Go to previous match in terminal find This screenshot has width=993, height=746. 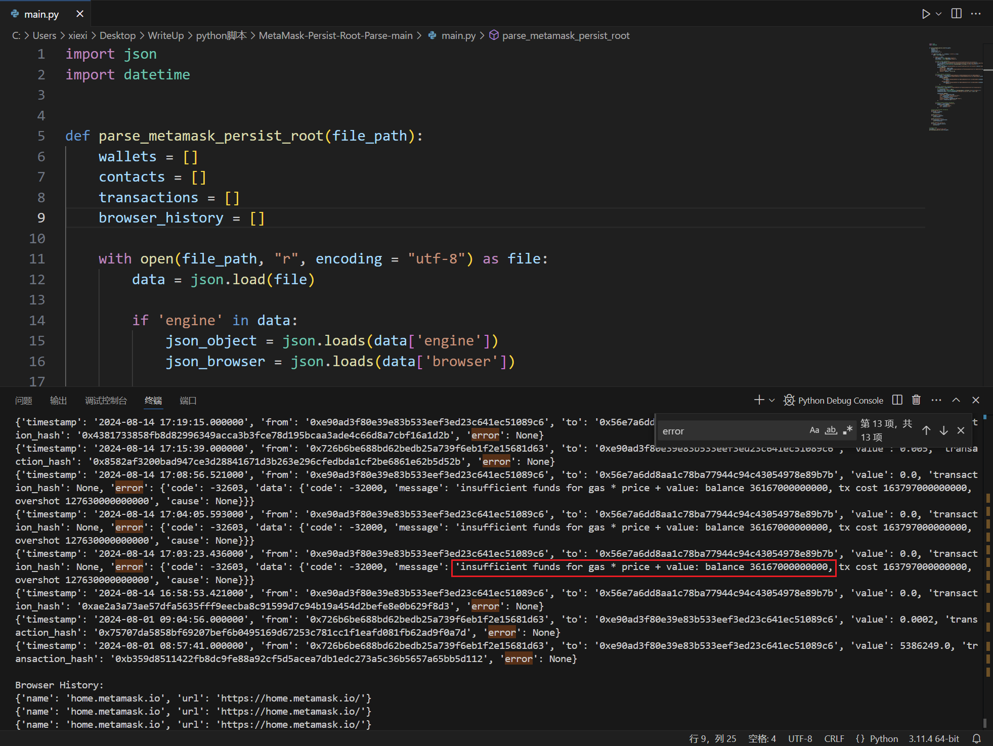[926, 430]
